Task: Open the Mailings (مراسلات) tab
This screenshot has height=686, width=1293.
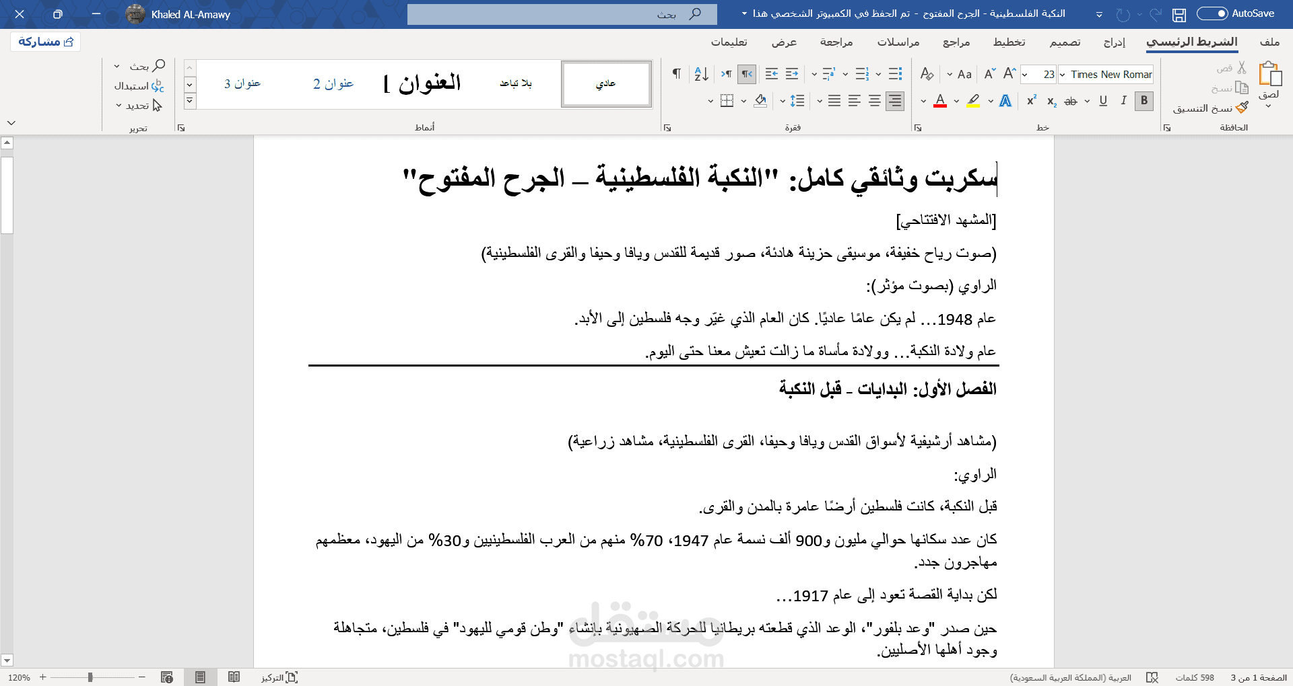Action: click(898, 42)
